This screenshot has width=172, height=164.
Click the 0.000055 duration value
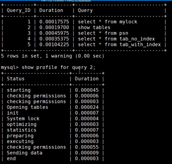[87, 147]
